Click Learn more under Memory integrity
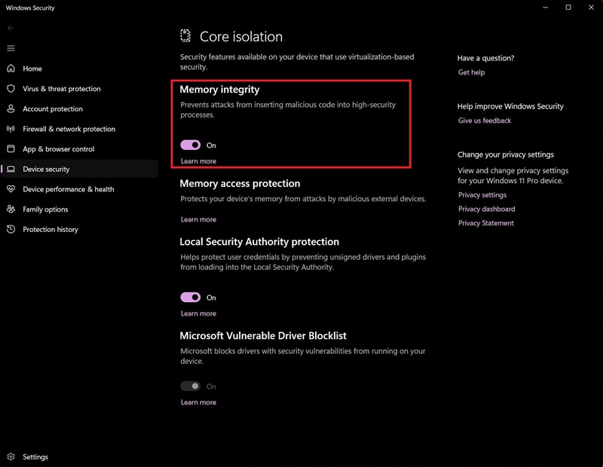The image size is (603, 467). tap(198, 160)
